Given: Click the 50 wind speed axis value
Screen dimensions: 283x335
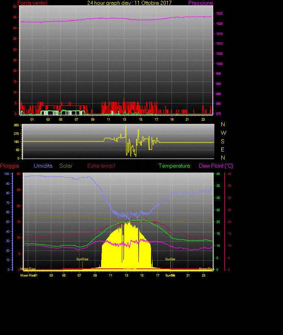Looking at the screenshot, I should (15, 6).
